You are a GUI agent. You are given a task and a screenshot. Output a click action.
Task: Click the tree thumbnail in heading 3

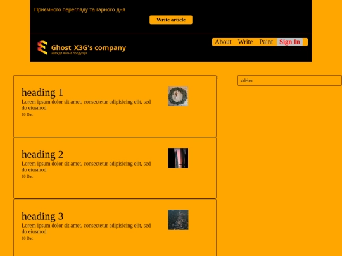pos(178,219)
